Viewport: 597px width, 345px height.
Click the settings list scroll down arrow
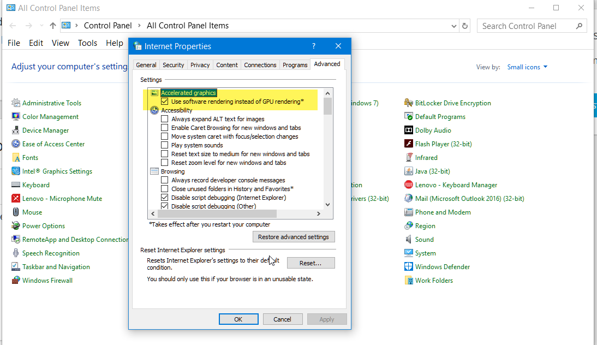point(327,205)
